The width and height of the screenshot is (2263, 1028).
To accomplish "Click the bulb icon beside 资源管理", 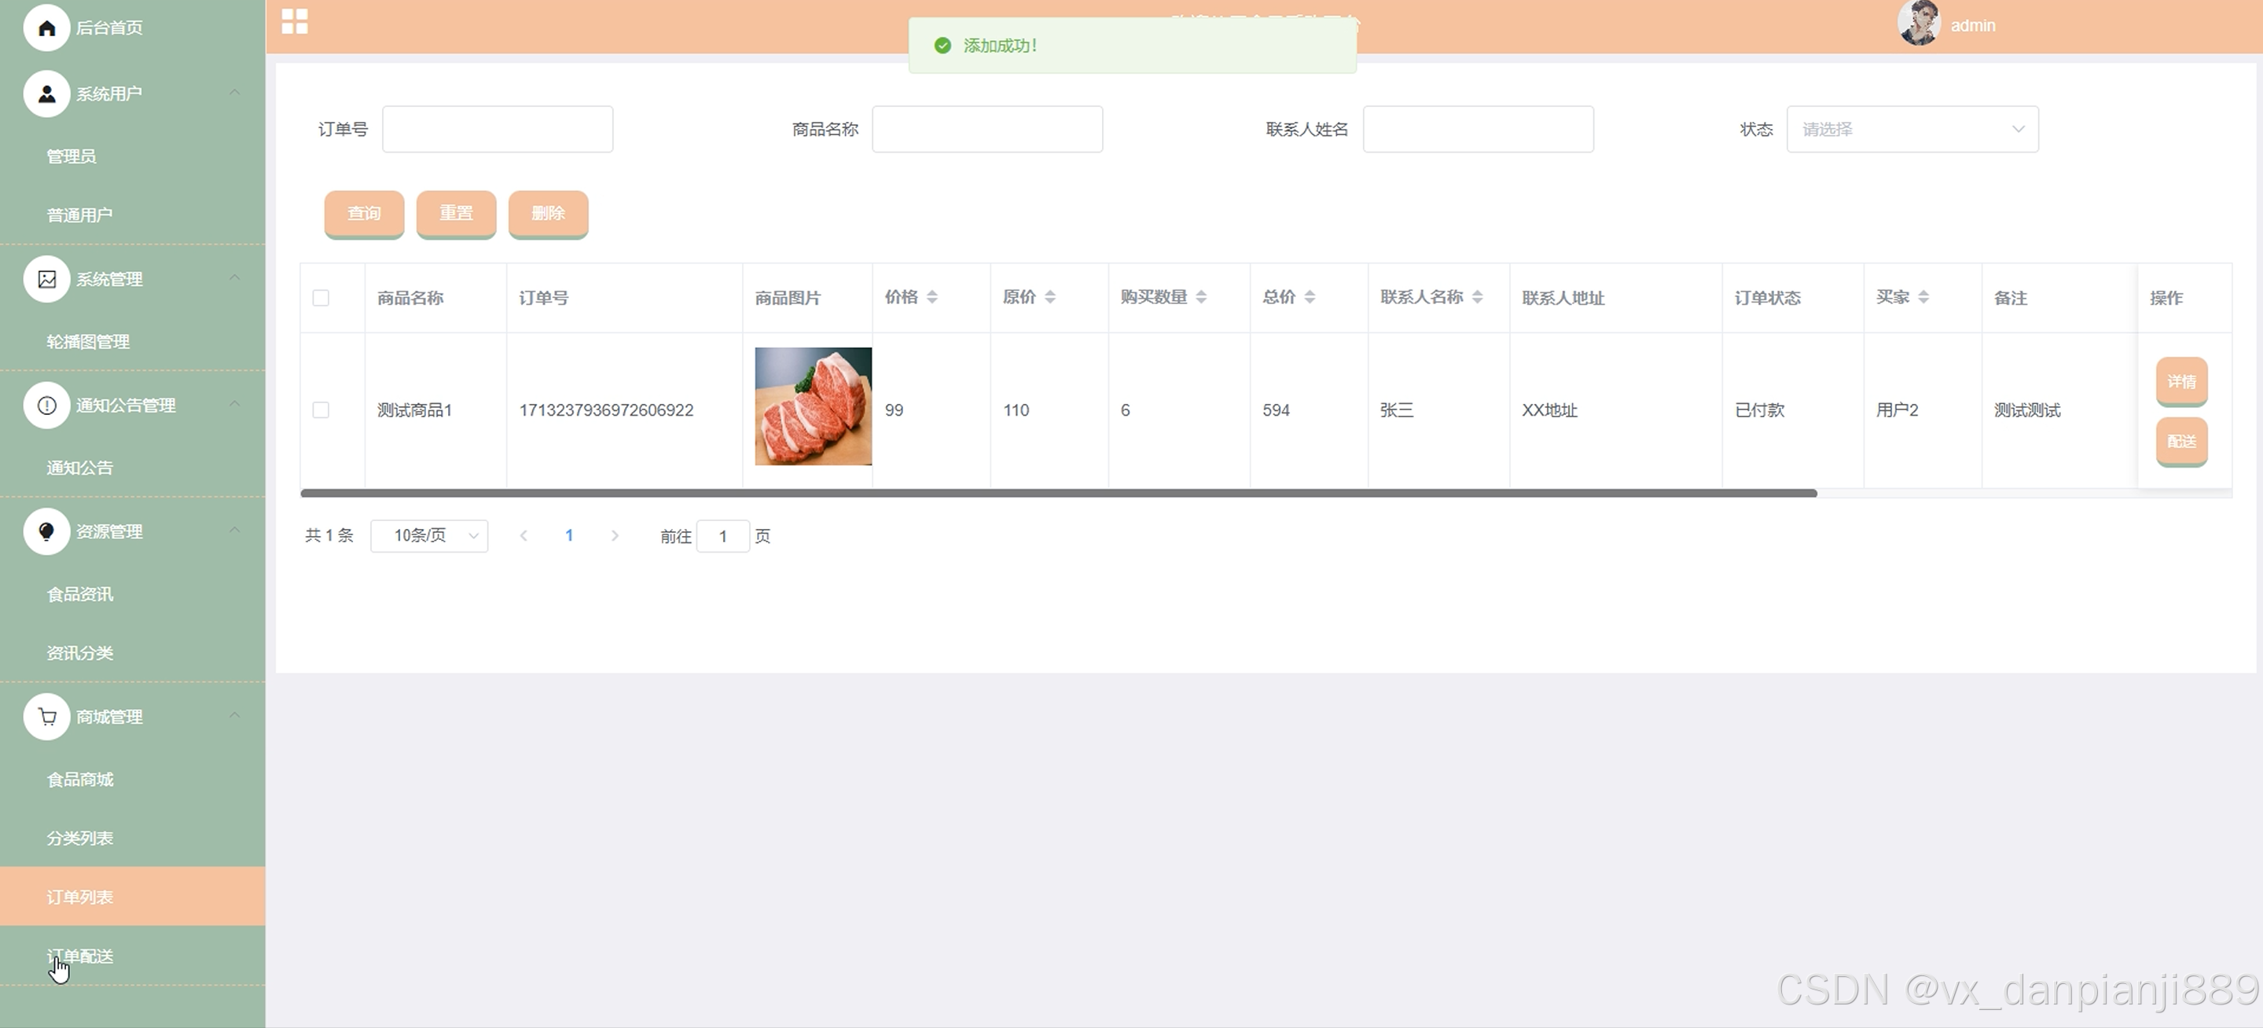I will (46, 531).
